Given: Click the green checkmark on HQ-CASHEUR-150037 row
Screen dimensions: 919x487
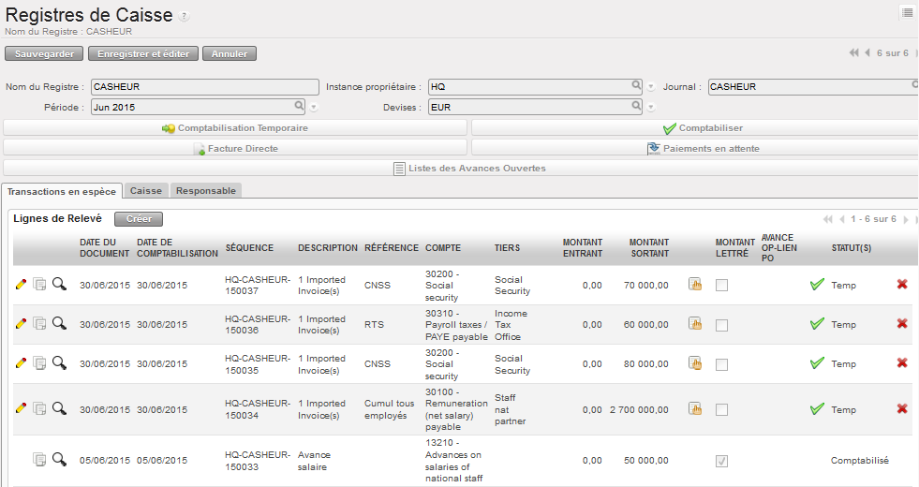Looking at the screenshot, I should click(817, 284).
